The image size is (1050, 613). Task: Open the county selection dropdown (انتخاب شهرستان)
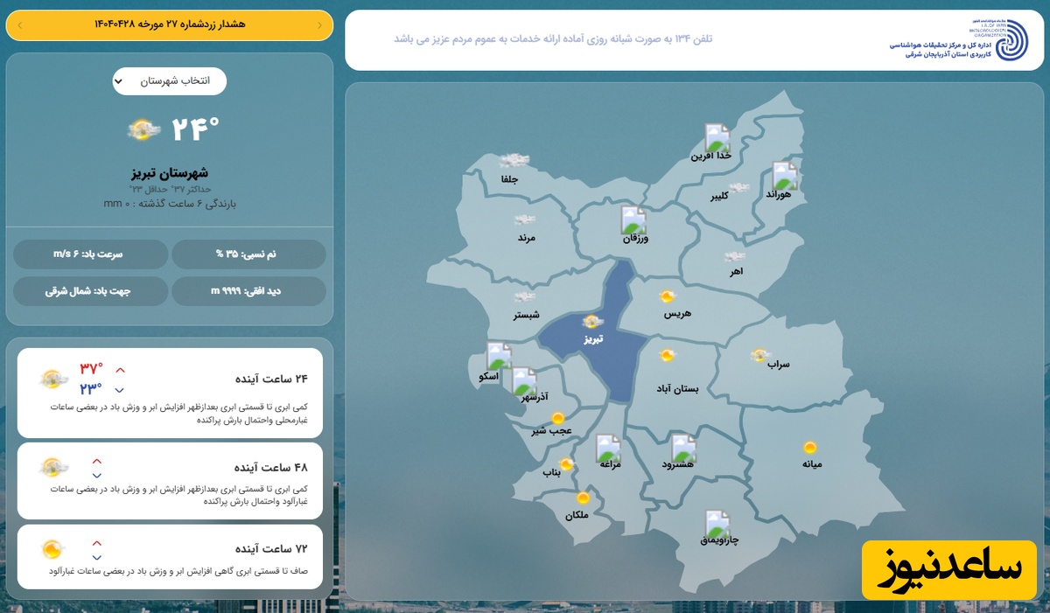tap(169, 81)
